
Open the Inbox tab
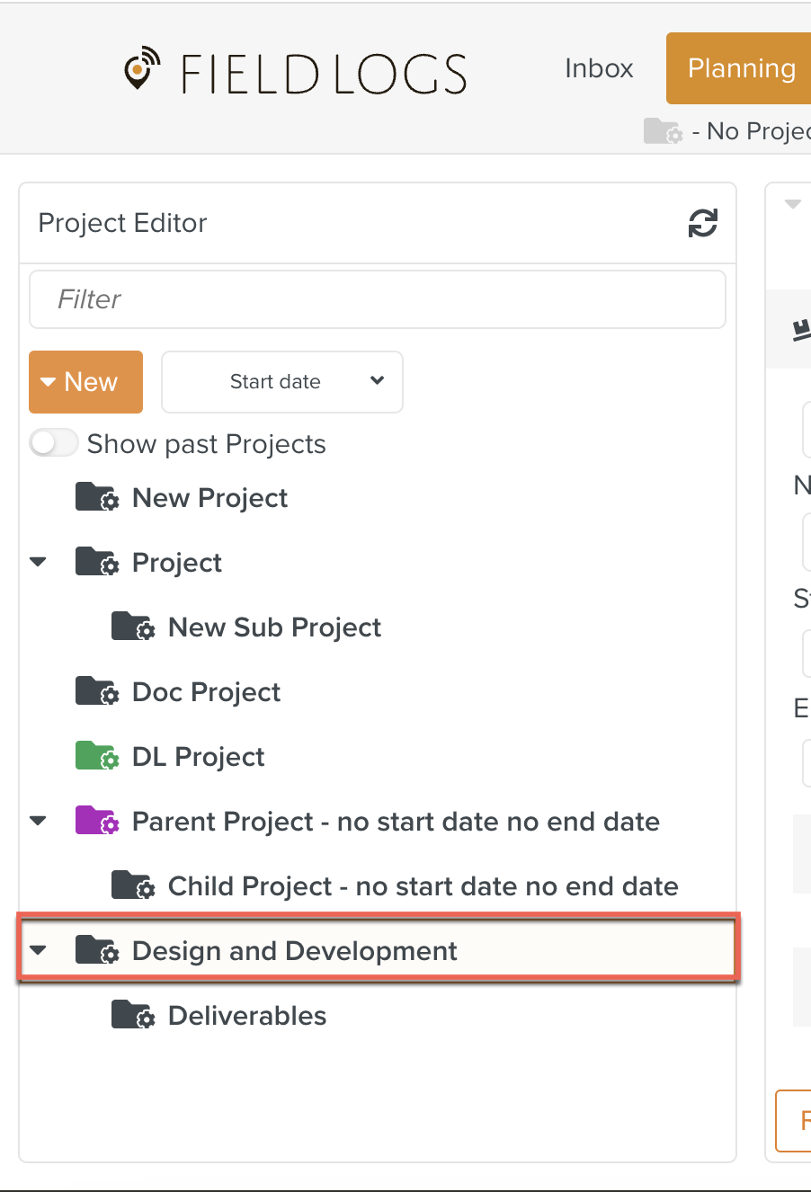(599, 68)
